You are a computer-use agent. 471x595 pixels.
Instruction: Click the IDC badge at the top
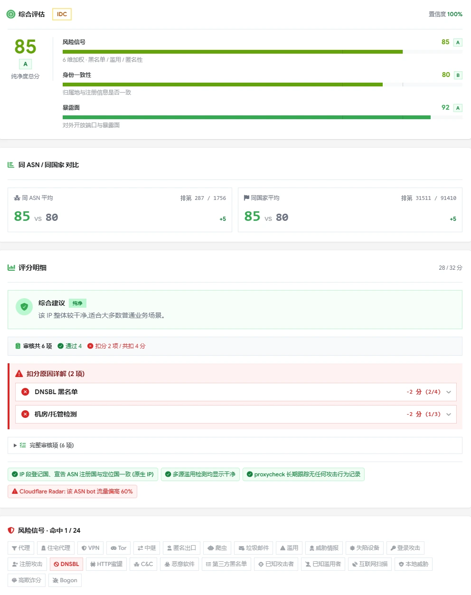[x=62, y=14]
